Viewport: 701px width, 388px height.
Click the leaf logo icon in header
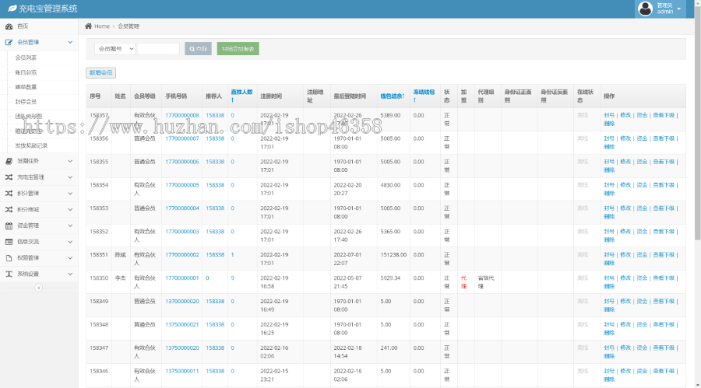pos(12,9)
